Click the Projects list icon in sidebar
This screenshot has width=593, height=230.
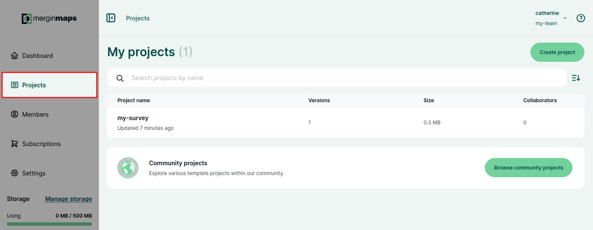click(14, 85)
